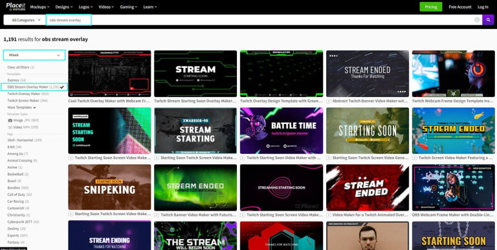
Task: Open OBS Webcam Frame Maker with Double-Lin... title
Action: click(x=453, y=214)
